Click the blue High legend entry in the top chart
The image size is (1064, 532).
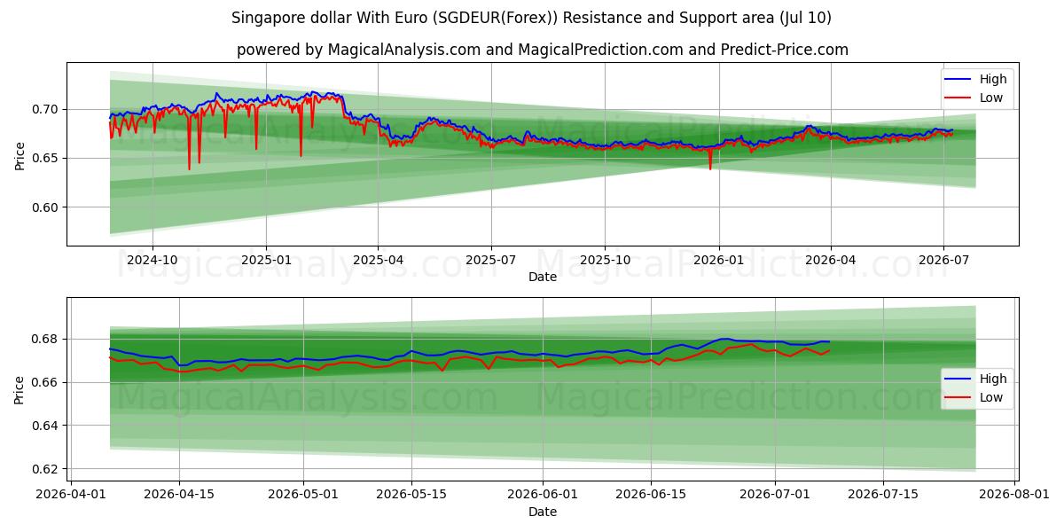tap(974, 79)
